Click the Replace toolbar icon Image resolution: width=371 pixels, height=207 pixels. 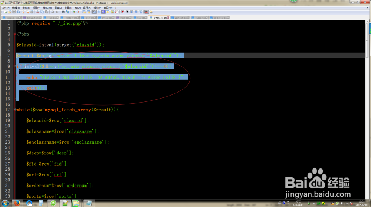pyautogui.click(x=68, y=12)
